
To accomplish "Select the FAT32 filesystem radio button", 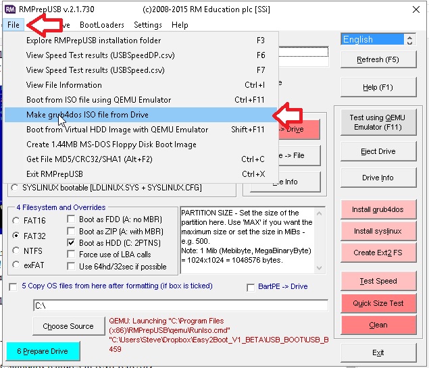I will (16, 236).
